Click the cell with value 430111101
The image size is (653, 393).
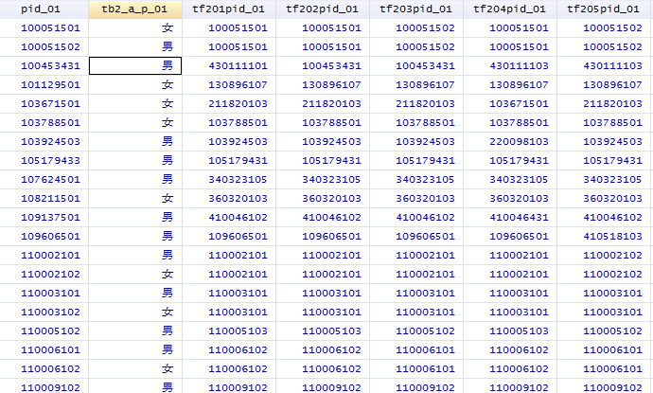tap(229, 66)
